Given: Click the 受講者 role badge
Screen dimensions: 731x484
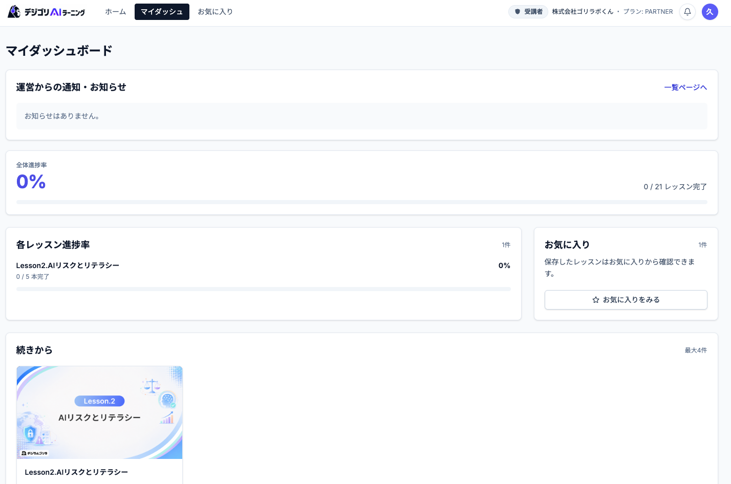Looking at the screenshot, I should 528,12.
